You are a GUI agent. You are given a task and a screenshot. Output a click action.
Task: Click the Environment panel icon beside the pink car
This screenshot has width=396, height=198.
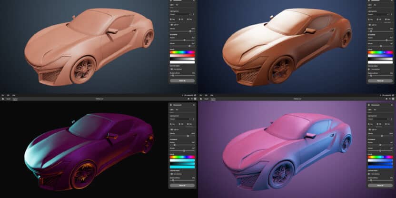(x=369, y=105)
